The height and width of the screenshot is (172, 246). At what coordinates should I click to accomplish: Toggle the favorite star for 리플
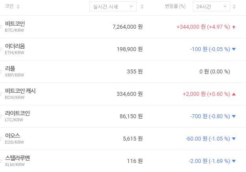click(x=1, y=72)
